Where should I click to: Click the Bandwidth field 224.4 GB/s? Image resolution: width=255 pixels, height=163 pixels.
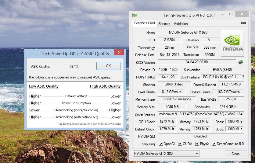coord(228,107)
